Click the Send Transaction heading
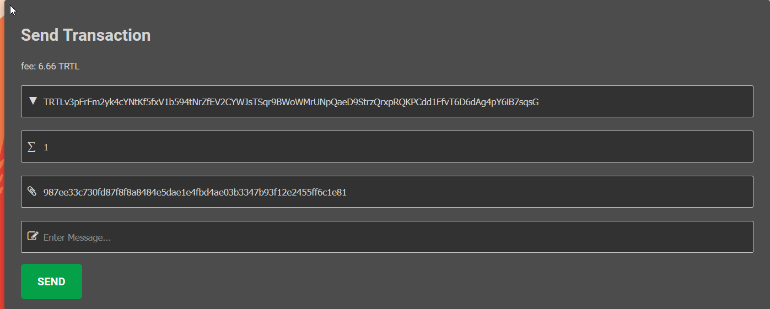770x309 pixels. click(x=85, y=35)
